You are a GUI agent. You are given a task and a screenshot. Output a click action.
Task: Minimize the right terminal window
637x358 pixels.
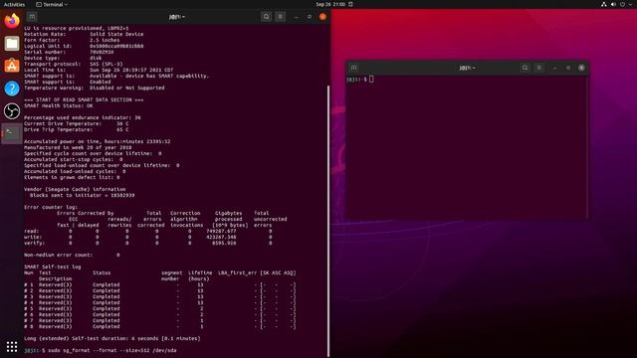coord(555,68)
